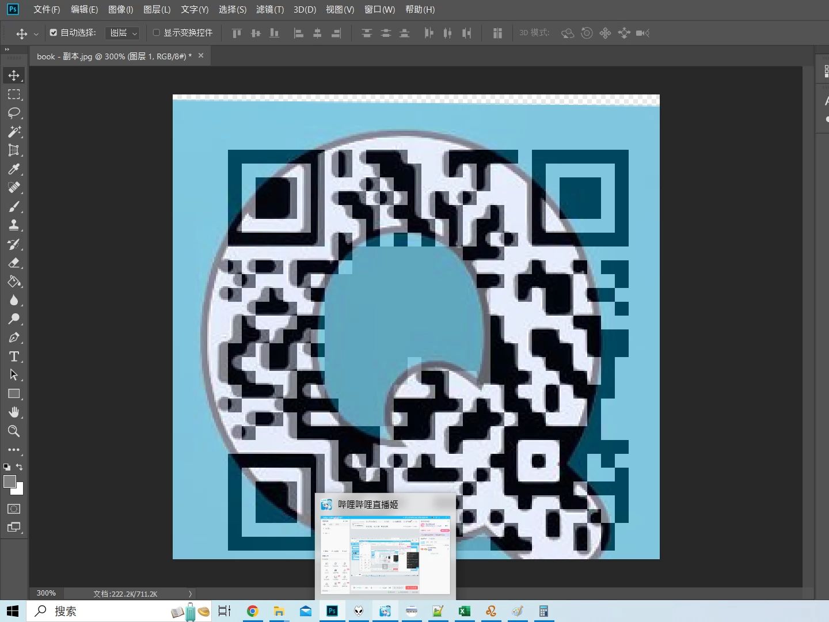
Task: Select the Pen tool
Action: (x=14, y=337)
